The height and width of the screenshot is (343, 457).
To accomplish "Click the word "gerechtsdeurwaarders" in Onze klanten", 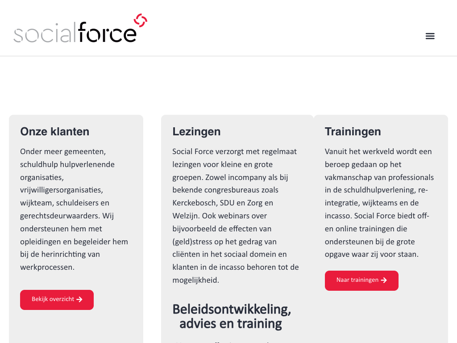I will click(x=60, y=216).
